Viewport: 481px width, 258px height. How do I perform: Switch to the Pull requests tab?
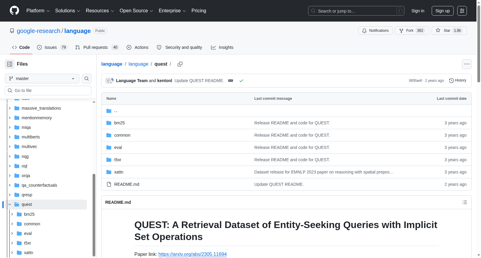97,47
